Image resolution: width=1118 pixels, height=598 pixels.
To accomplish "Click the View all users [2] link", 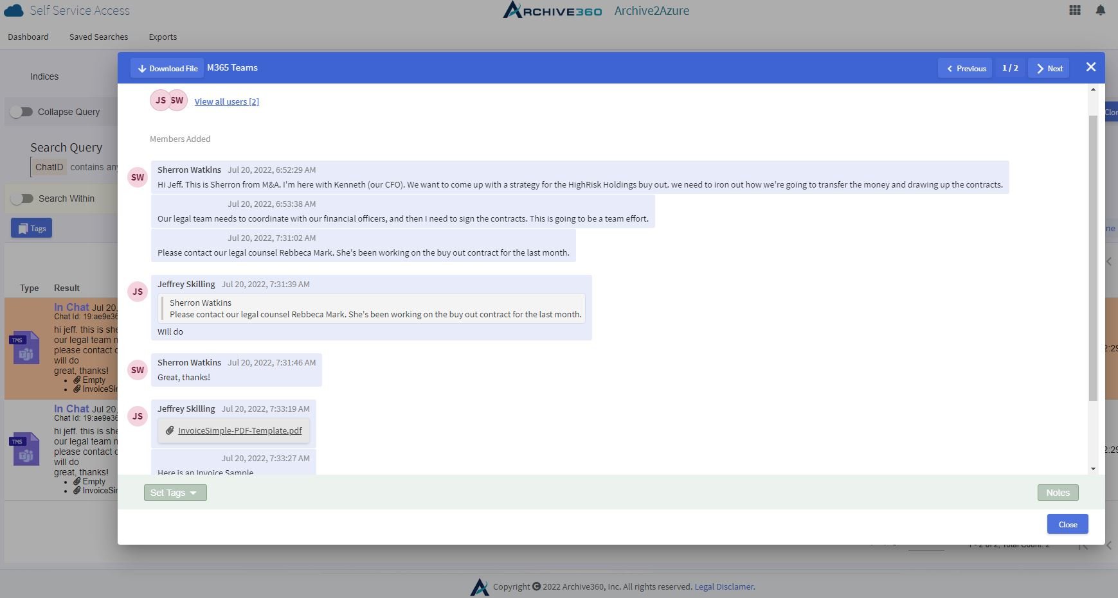I will (x=226, y=101).
